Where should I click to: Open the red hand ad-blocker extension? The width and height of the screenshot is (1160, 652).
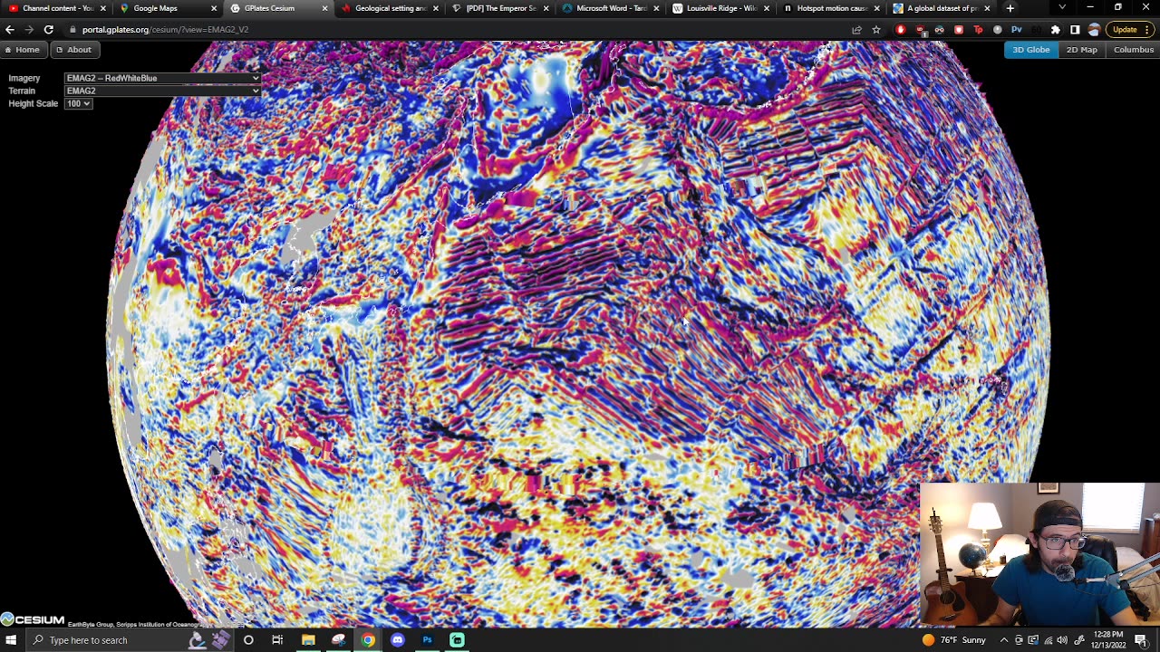coord(900,29)
